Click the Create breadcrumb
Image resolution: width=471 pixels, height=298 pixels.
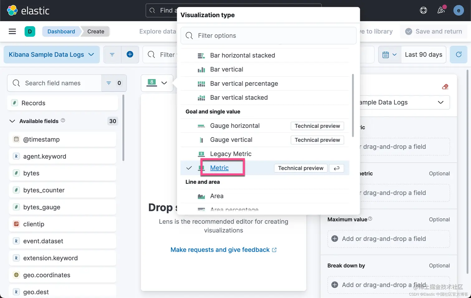[x=96, y=31]
